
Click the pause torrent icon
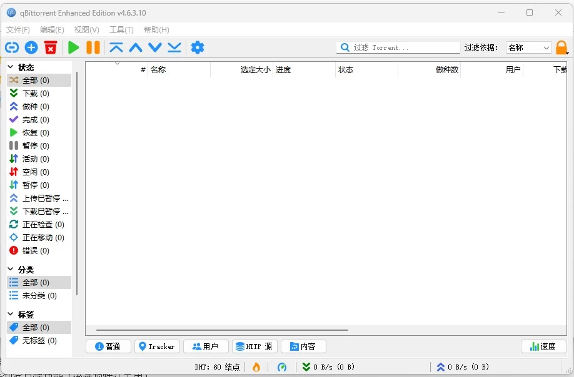93,47
